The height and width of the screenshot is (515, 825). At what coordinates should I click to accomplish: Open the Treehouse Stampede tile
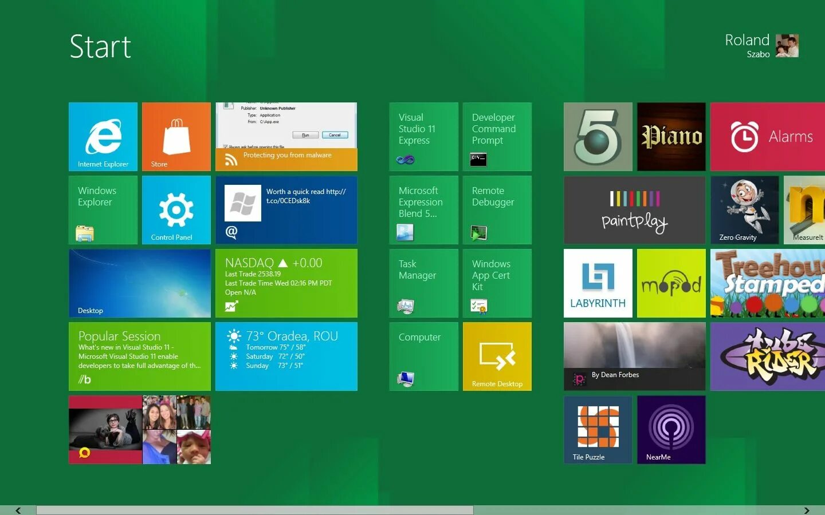(768, 283)
